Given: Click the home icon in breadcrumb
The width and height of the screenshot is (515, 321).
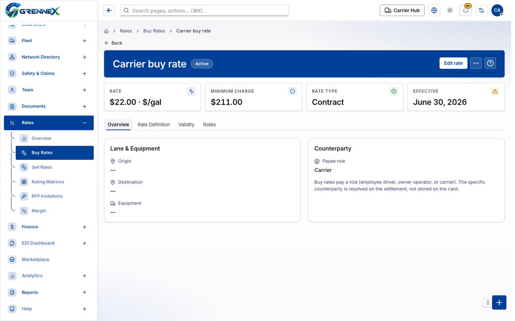Looking at the screenshot, I should (x=107, y=31).
